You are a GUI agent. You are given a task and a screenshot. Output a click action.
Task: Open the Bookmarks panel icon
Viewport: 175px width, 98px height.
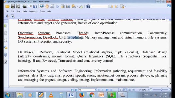coord(6,26)
